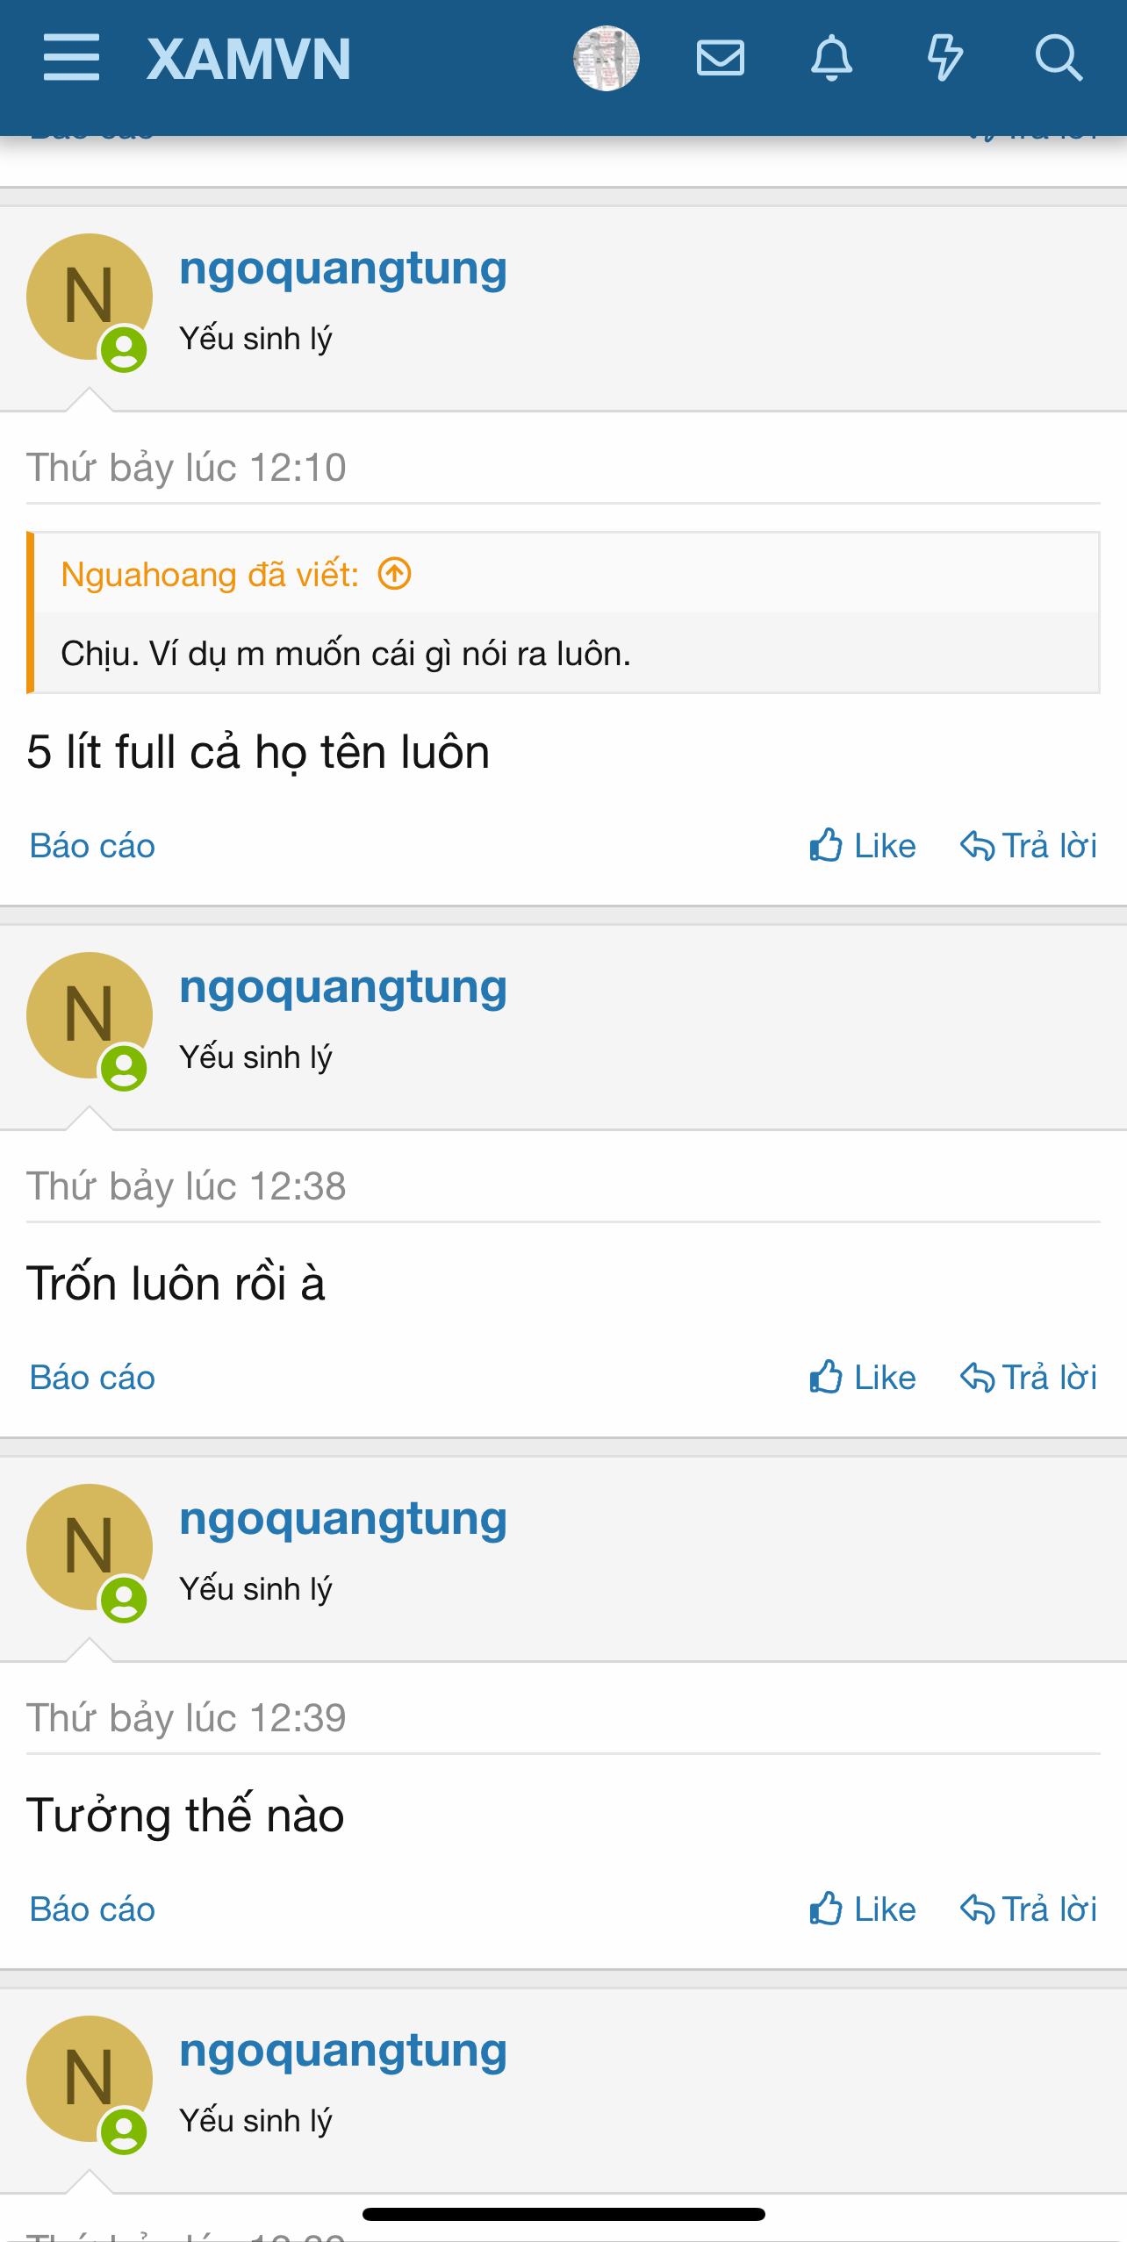Tap ngoquangtung's avatar on the 12:39 post

coord(89,1547)
